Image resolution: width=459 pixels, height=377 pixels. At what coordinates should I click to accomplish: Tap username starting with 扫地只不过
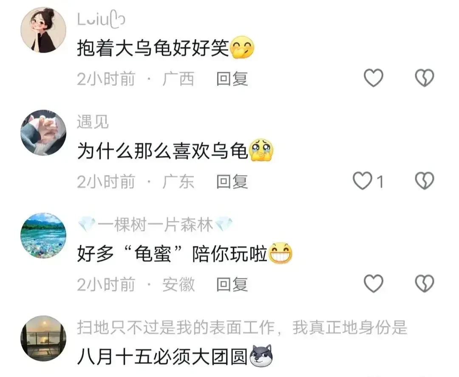click(x=242, y=327)
